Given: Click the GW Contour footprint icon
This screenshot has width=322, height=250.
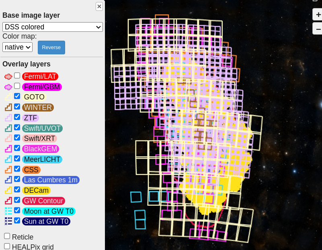Looking at the screenshot, I should point(8,201).
